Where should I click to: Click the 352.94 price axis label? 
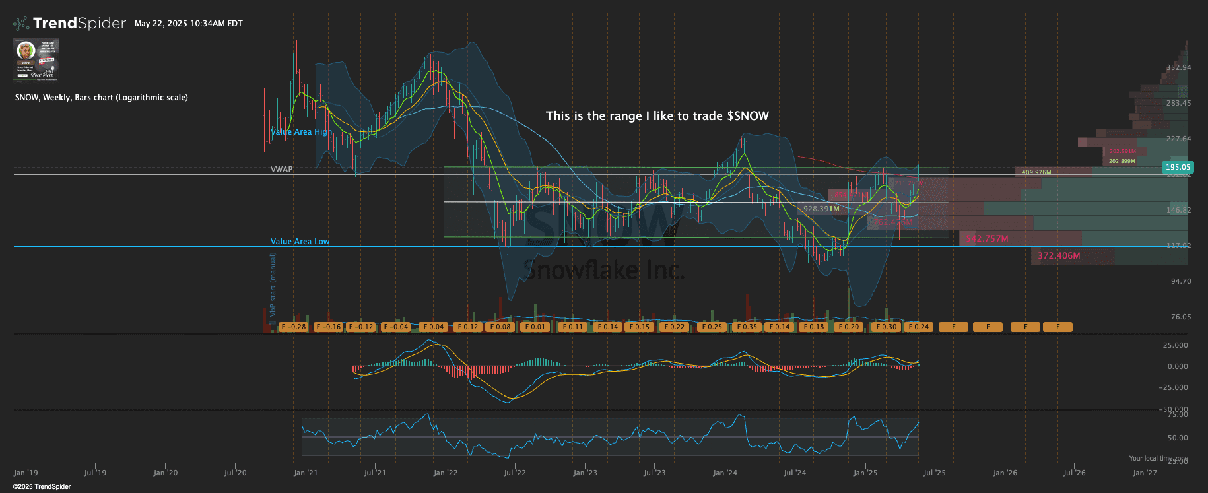tap(1178, 68)
